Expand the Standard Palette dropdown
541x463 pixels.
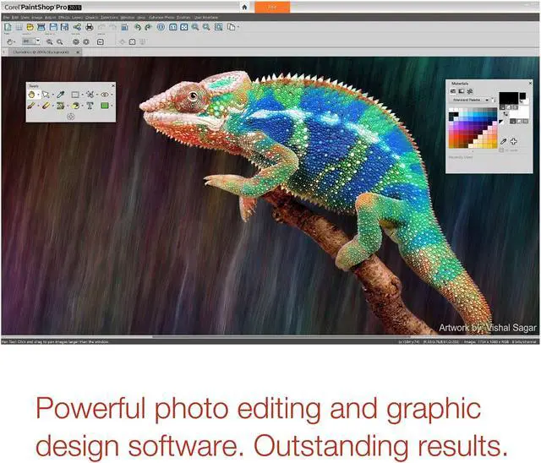click(x=487, y=100)
